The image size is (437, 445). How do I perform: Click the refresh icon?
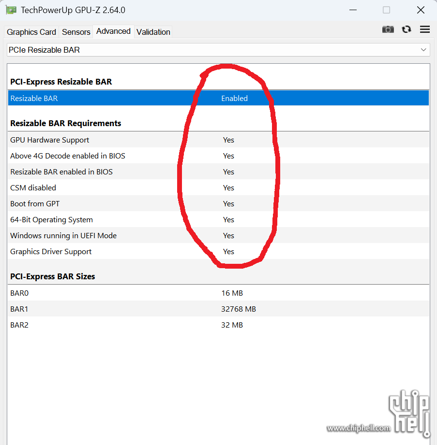tap(407, 29)
